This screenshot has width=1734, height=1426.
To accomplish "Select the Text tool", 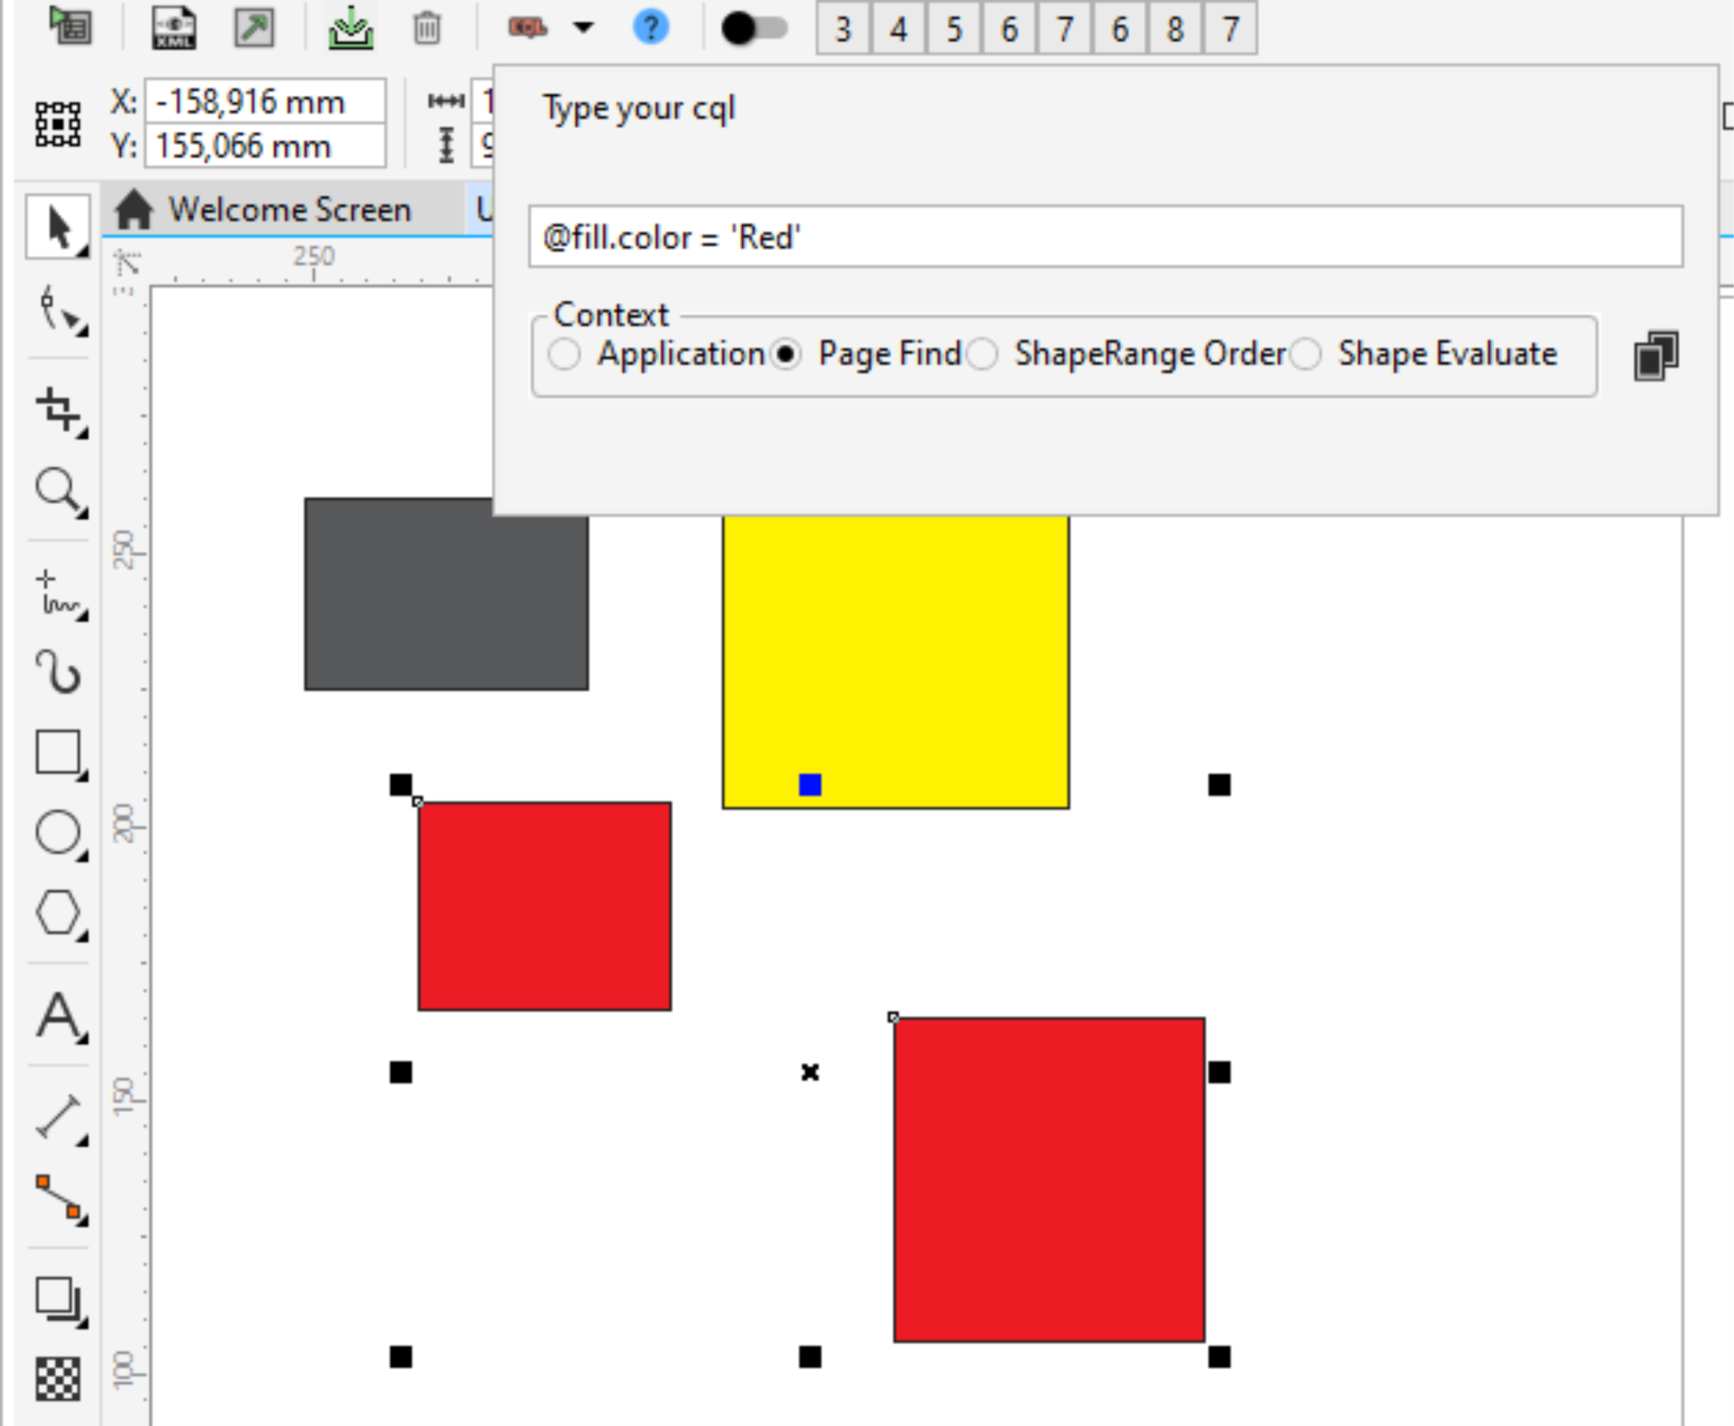I will click(58, 1016).
